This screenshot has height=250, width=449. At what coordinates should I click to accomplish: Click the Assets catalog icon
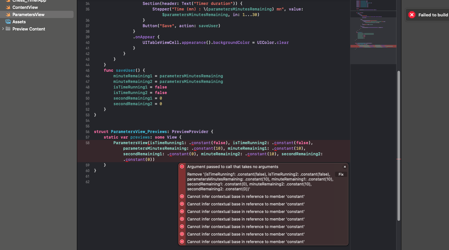point(8,22)
